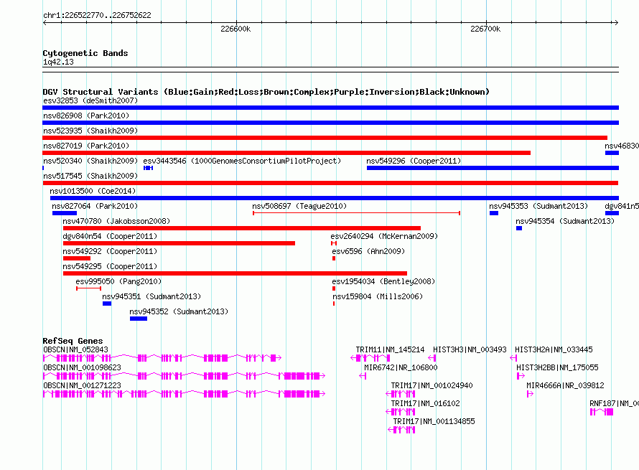Click the blue gain bar under nsv549296

tap(493, 168)
